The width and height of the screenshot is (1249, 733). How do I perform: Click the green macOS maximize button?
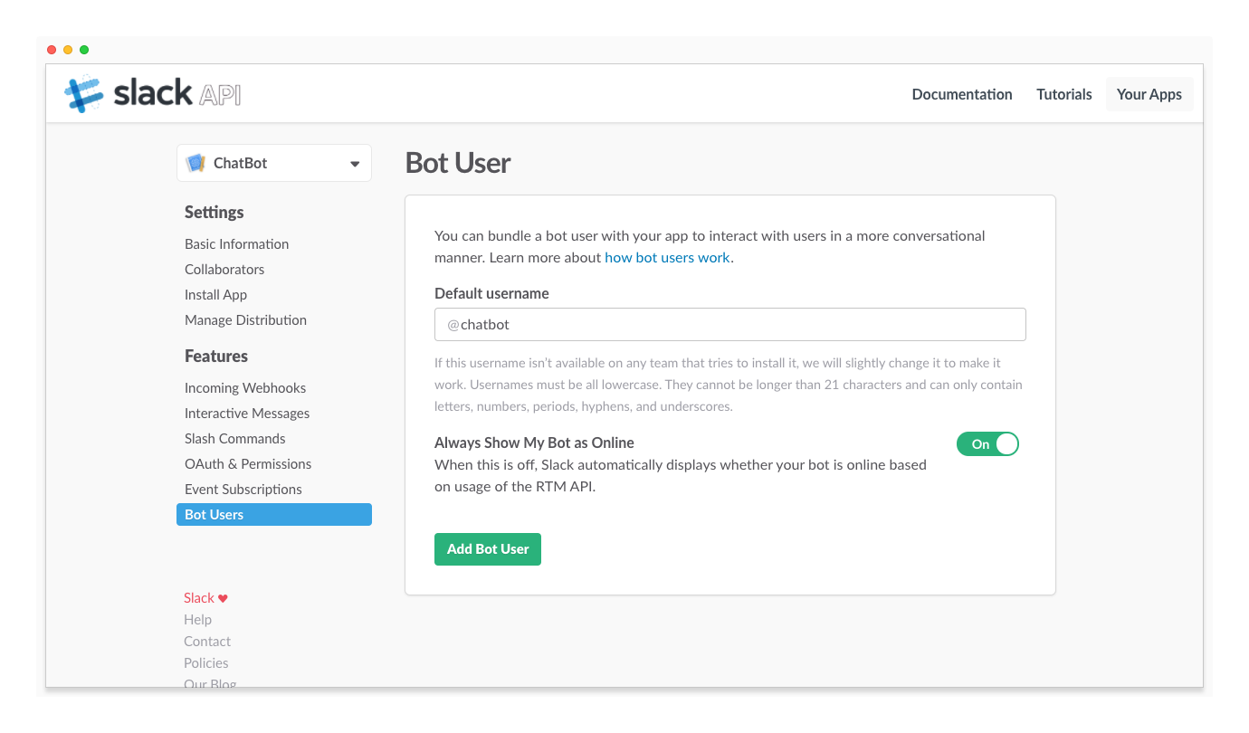(x=84, y=50)
